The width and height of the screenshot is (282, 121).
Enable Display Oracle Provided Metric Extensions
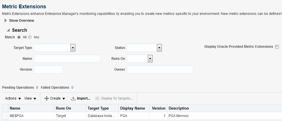[277, 47]
